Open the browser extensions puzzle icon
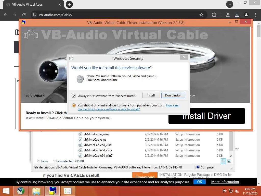 click(x=214, y=15)
